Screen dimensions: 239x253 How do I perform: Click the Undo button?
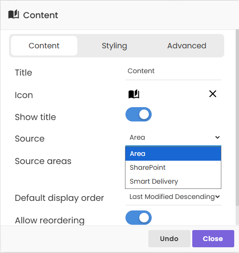(x=169, y=239)
